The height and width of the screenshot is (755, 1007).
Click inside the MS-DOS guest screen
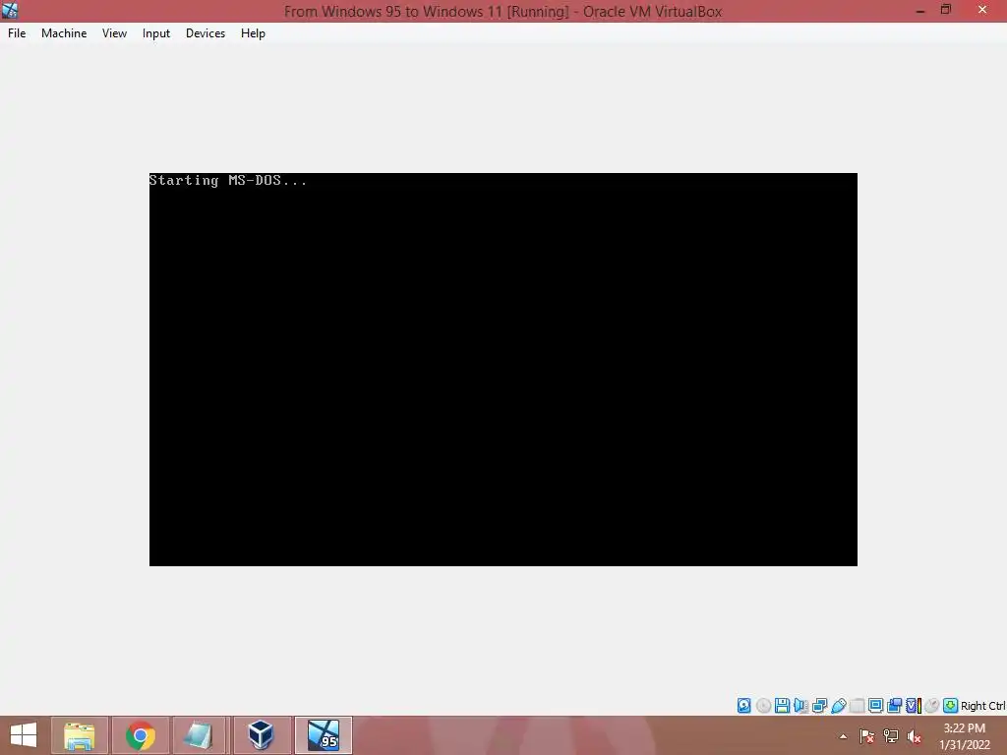503,370
